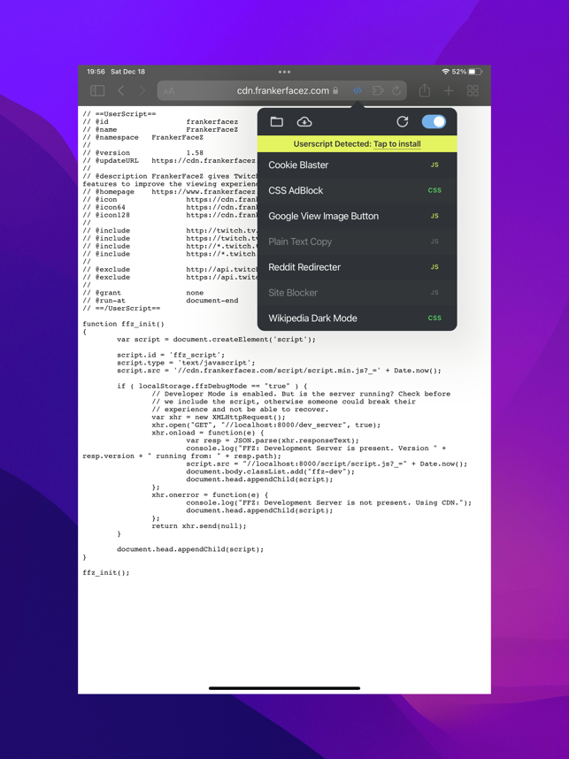Open the Safari extensions puzzle icon
Screen dimensions: 569x759
[x=378, y=90]
